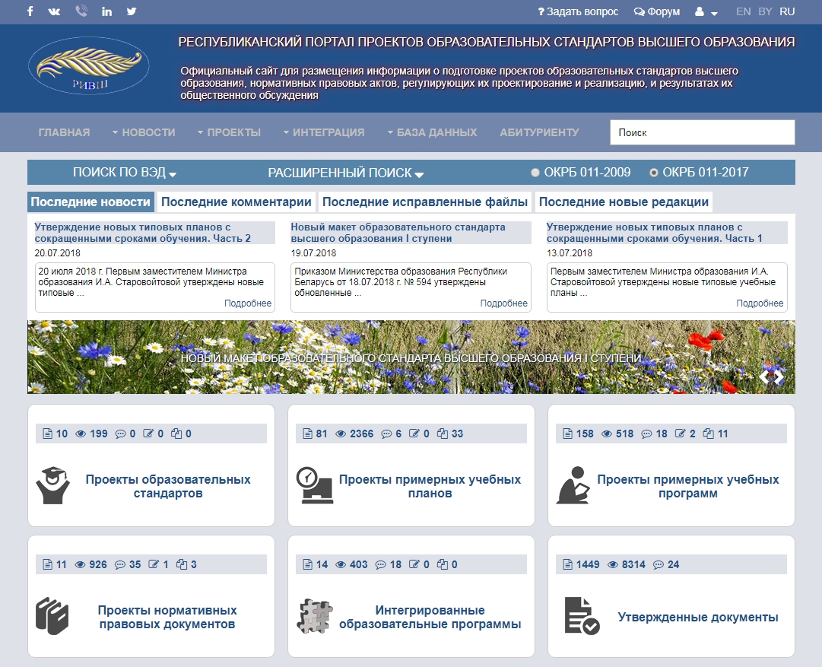This screenshot has width=822, height=667.
Task: Open the news headline ending with Часть 1
Action: tap(654, 233)
